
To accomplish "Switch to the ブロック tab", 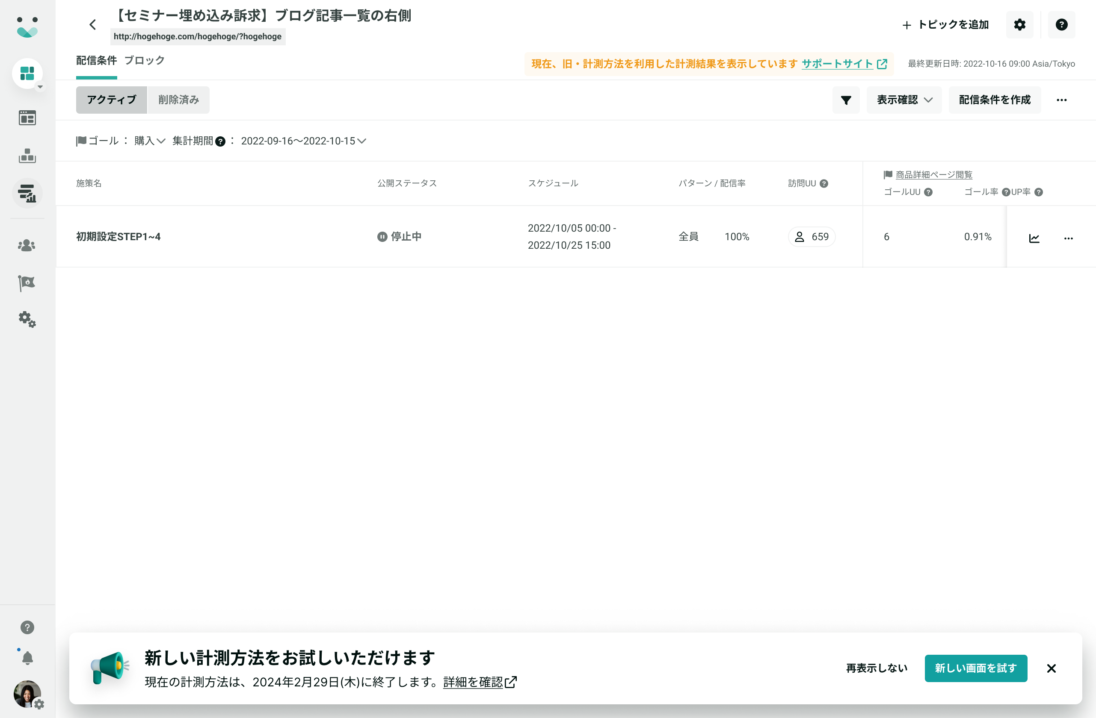I will [x=145, y=61].
